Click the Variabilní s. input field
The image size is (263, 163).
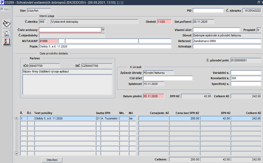pyautogui.click(x=246, y=73)
